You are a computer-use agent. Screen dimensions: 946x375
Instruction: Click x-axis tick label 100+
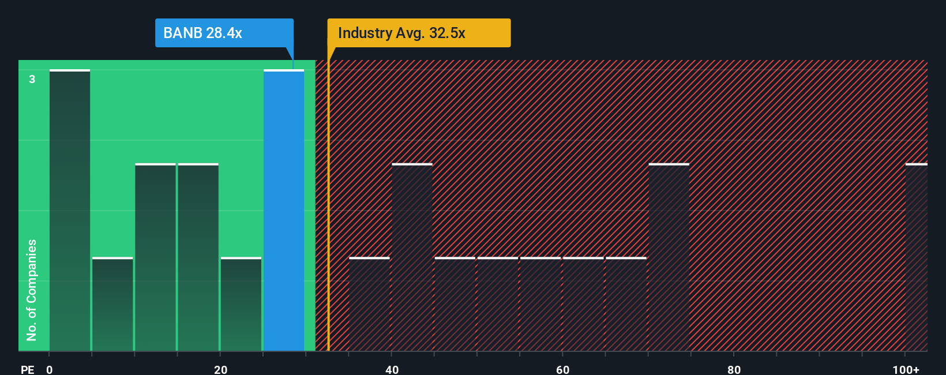tap(906, 369)
